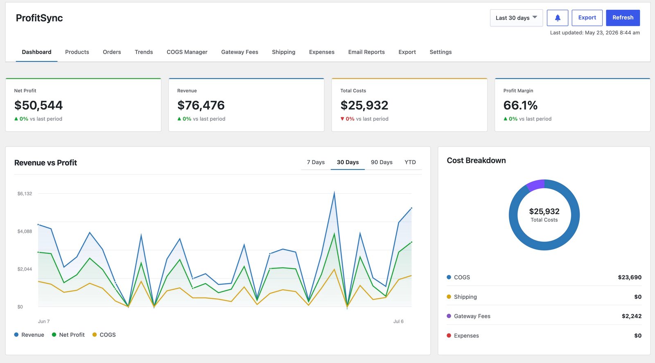The width and height of the screenshot is (655, 363).
Task: Open the Products tab
Action: (x=77, y=52)
